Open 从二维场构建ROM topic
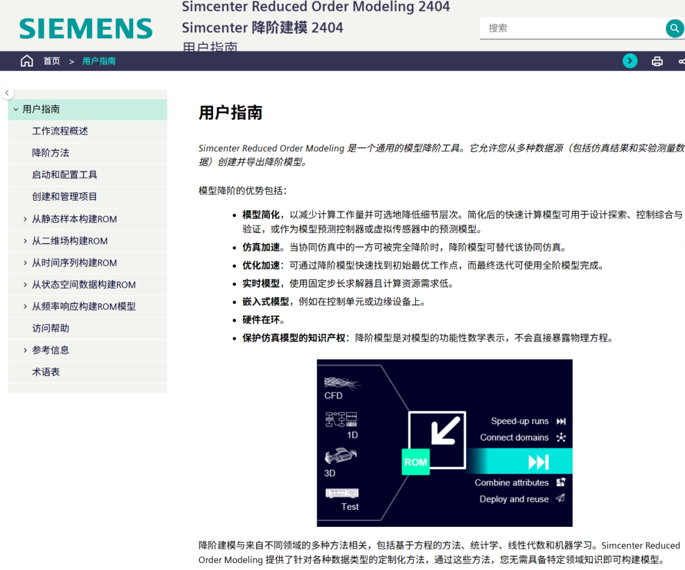The image size is (685, 570). 70,241
